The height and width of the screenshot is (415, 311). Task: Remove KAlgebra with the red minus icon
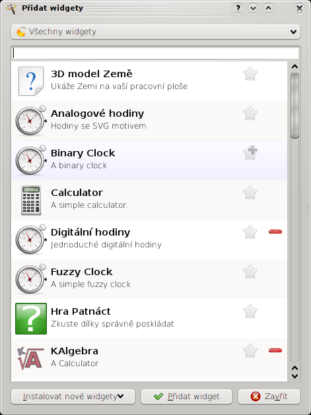pos(275,351)
